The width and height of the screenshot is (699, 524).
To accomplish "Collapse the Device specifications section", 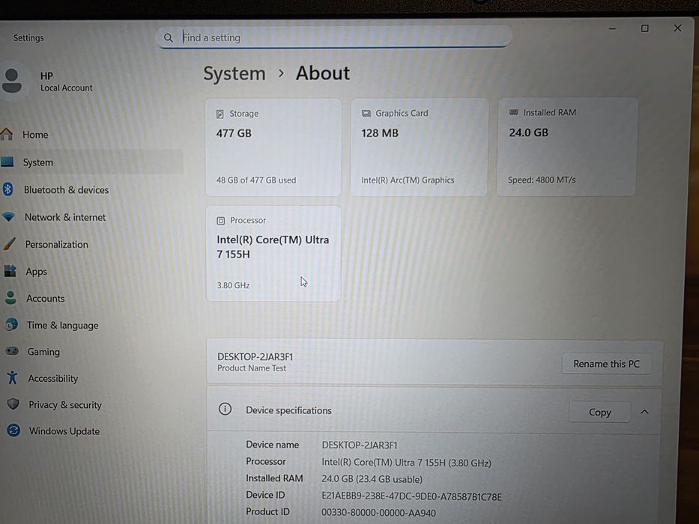I will click(x=644, y=412).
